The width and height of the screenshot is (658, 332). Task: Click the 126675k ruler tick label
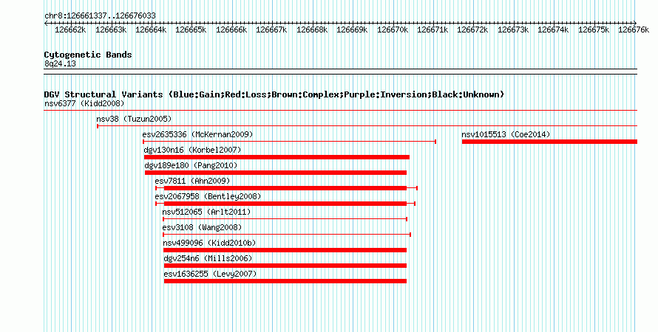[594, 30]
